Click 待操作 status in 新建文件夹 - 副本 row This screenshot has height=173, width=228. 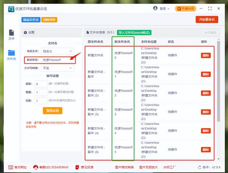tap(172, 74)
